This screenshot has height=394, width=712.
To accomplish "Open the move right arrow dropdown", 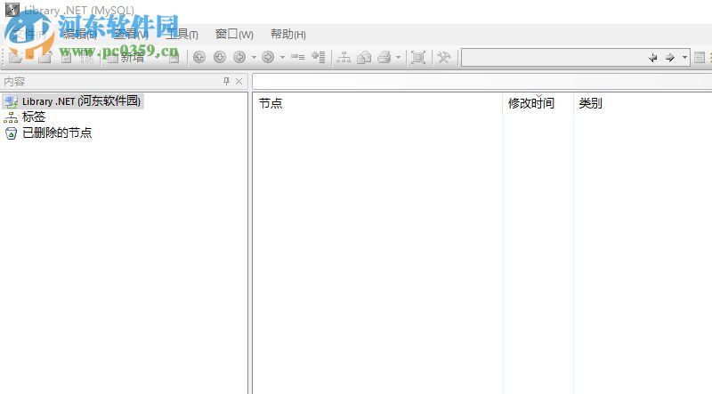I will (x=282, y=58).
